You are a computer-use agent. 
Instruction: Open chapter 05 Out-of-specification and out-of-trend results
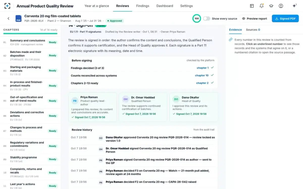30,101
